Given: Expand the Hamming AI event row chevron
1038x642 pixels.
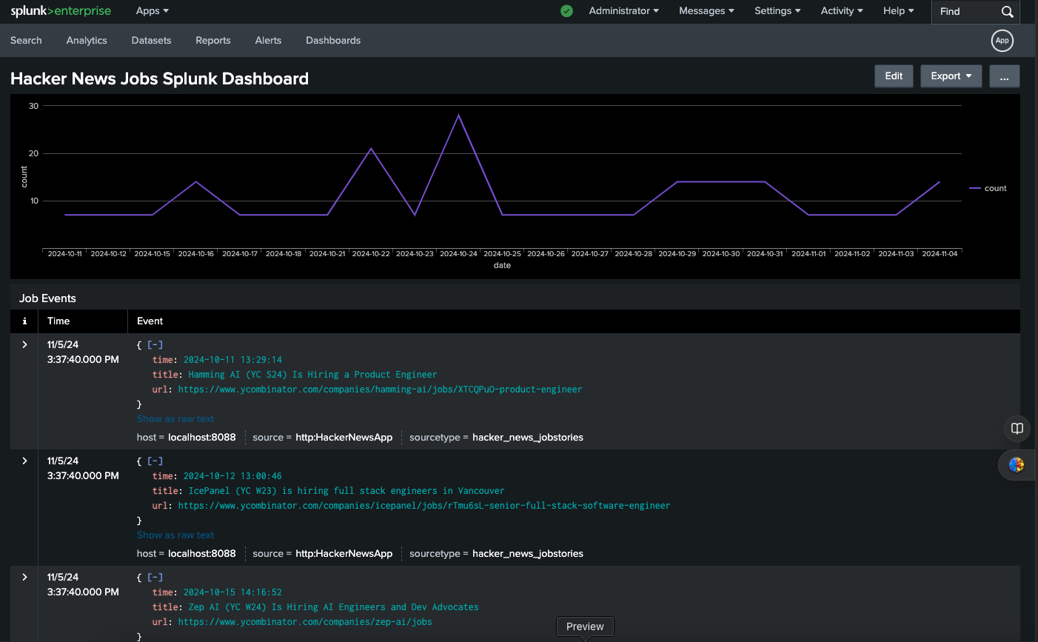Looking at the screenshot, I should pyautogui.click(x=24, y=345).
